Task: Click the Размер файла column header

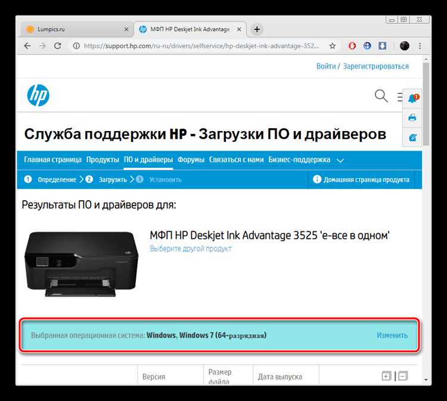Action: click(220, 377)
